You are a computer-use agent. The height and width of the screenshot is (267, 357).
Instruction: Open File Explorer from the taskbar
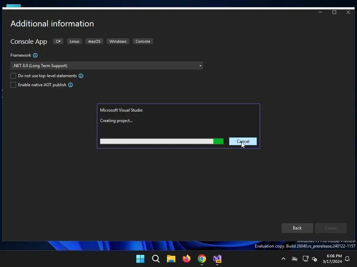171,259
